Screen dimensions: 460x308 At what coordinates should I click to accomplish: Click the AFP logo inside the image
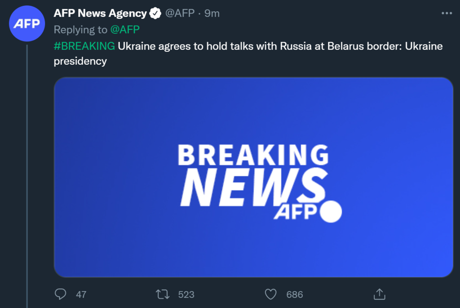pos(308,211)
